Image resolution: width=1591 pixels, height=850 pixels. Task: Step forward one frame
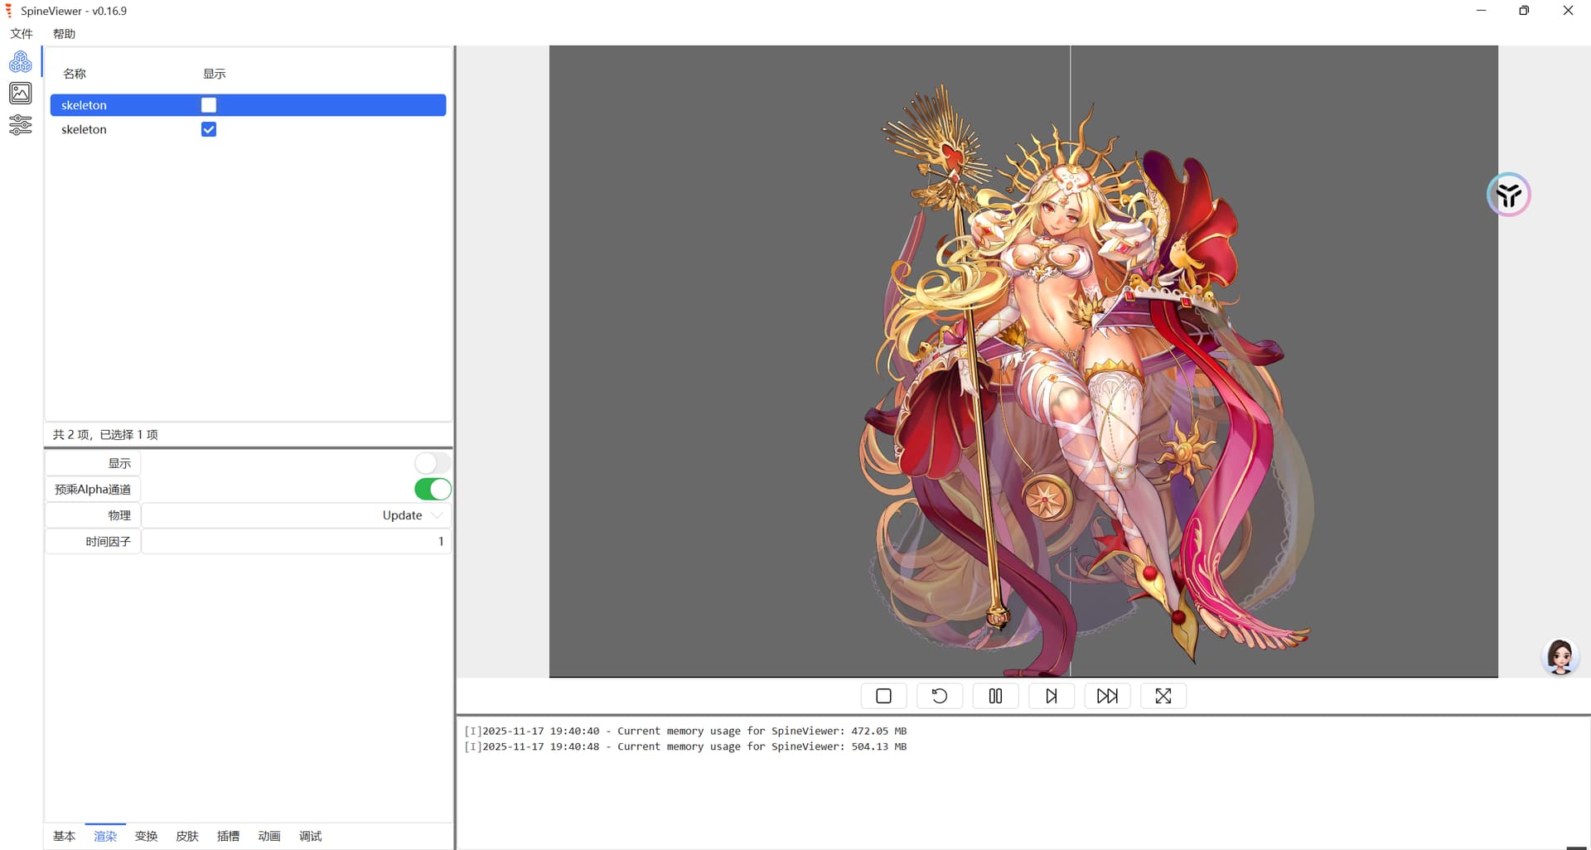pos(1051,696)
